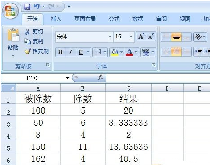This screenshot has height=165, width=210.
Task: Open fill color palette arrow
Action: (x=122, y=52)
